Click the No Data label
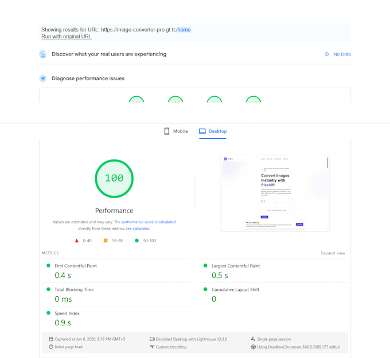Image resolution: width=390 pixels, height=358 pixels. 342,54
